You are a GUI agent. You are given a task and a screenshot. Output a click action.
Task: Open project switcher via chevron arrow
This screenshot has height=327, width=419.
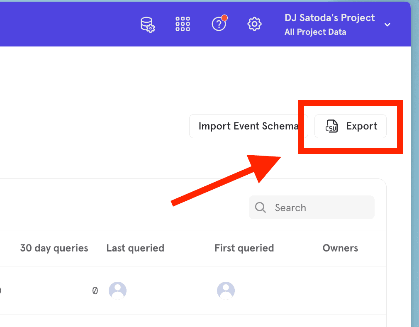click(x=387, y=25)
